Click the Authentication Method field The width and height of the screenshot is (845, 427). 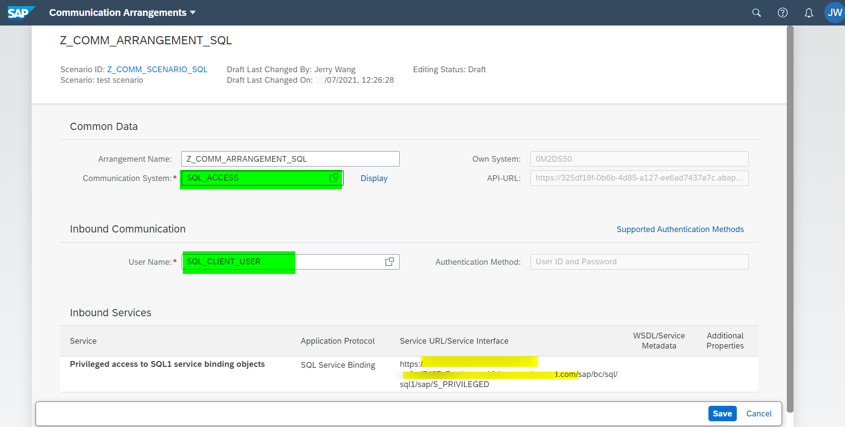coord(639,262)
